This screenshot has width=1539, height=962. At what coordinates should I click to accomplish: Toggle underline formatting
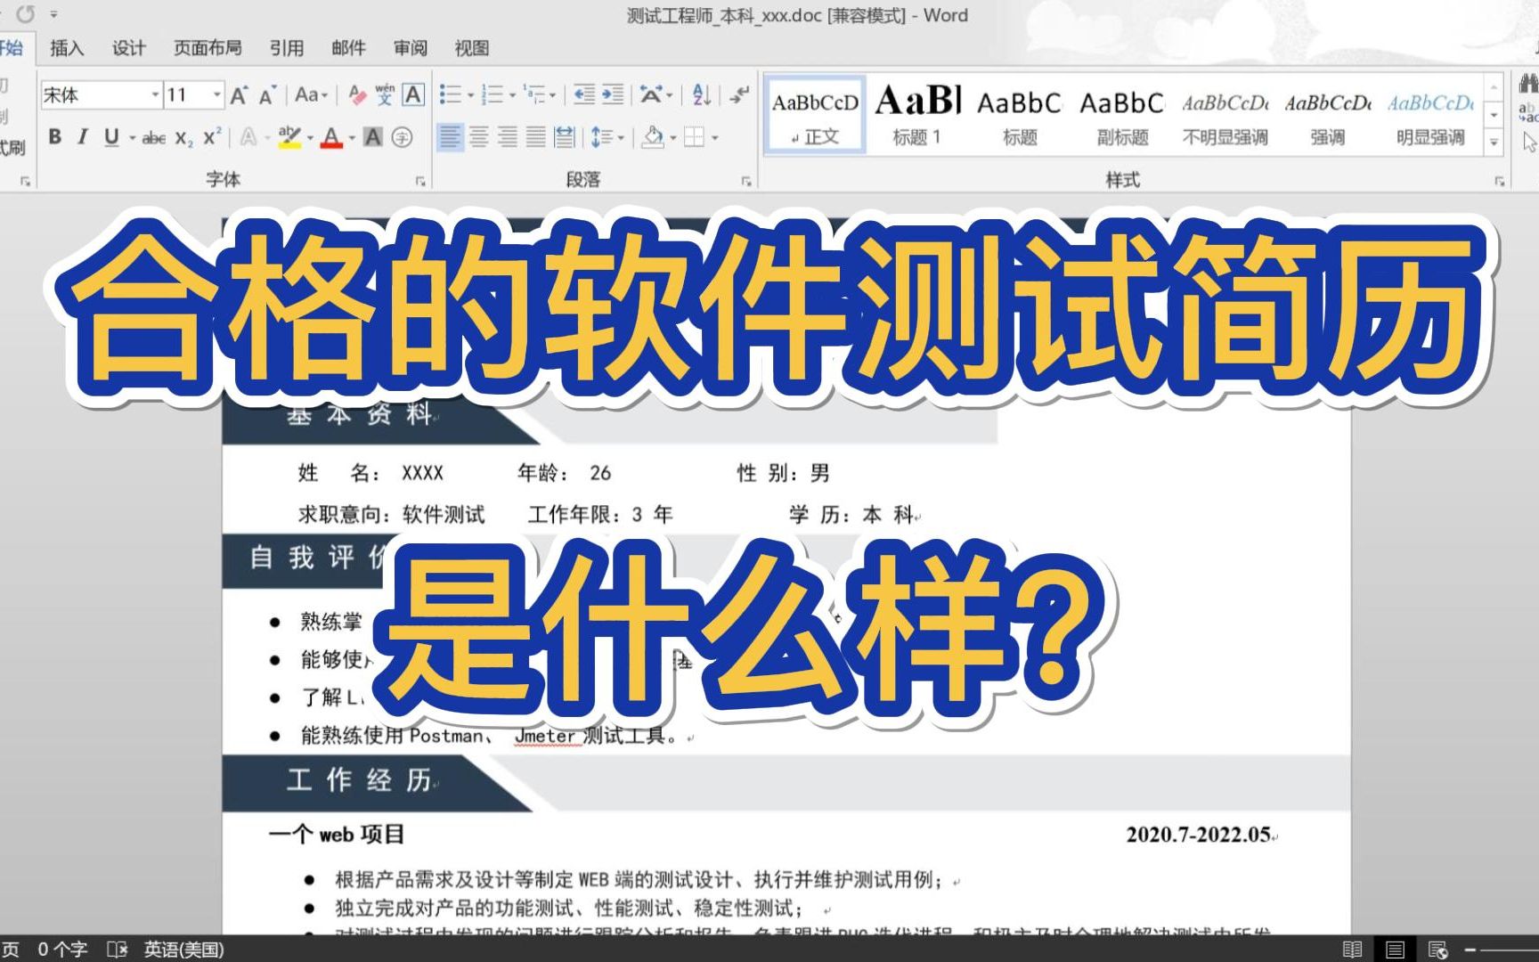click(x=111, y=137)
